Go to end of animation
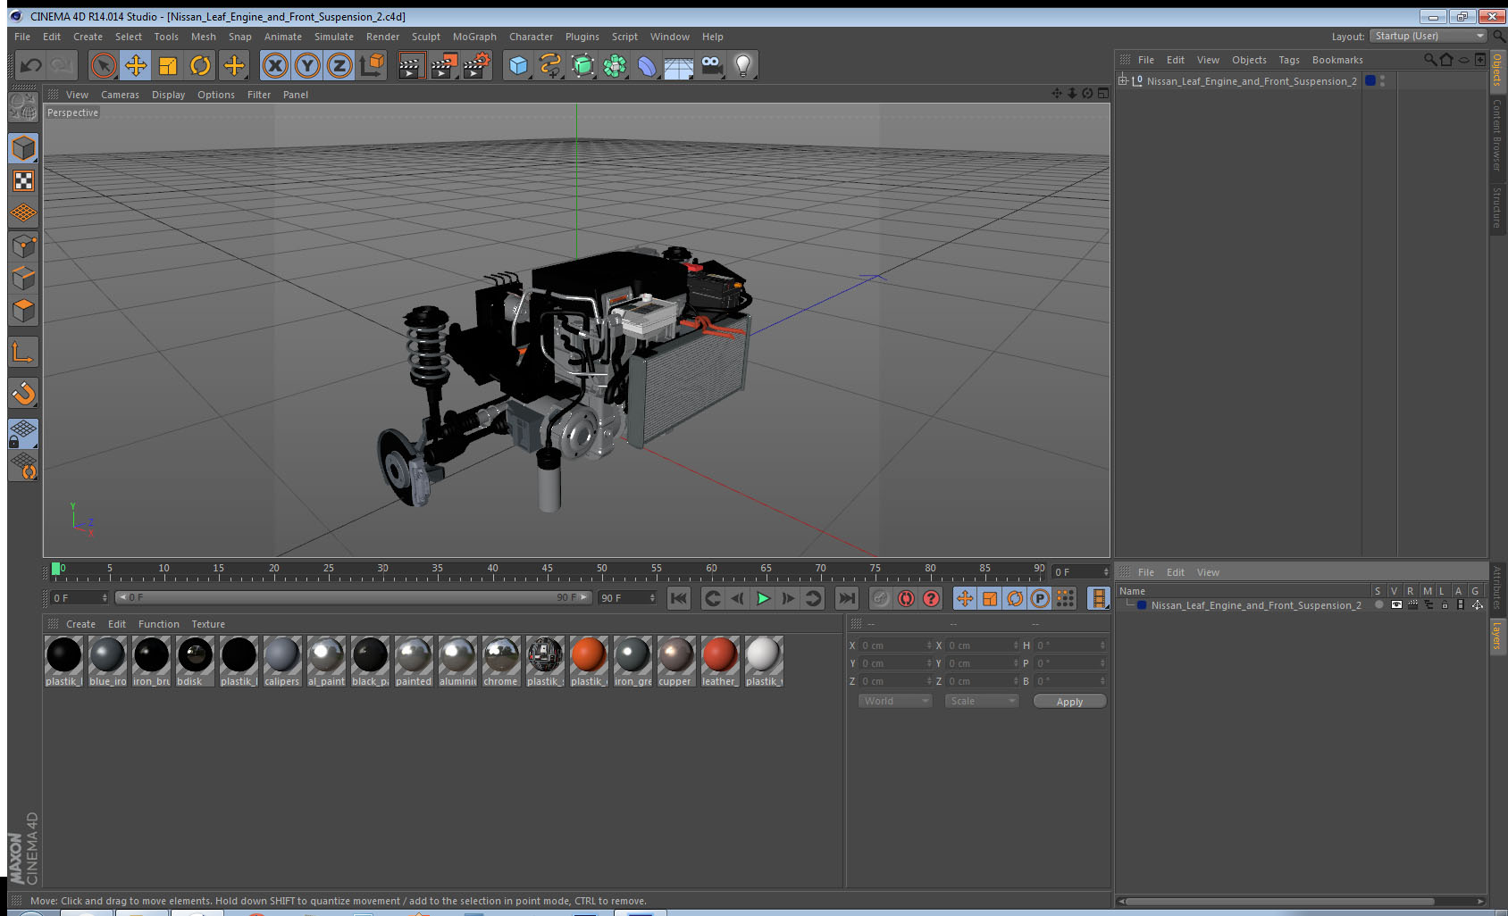The image size is (1508, 916). click(x=846, y=598)
